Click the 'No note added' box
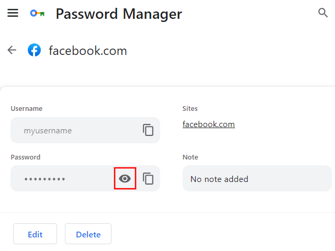The image size is (335, 251). pyautogui.click(x=256, y=179)
